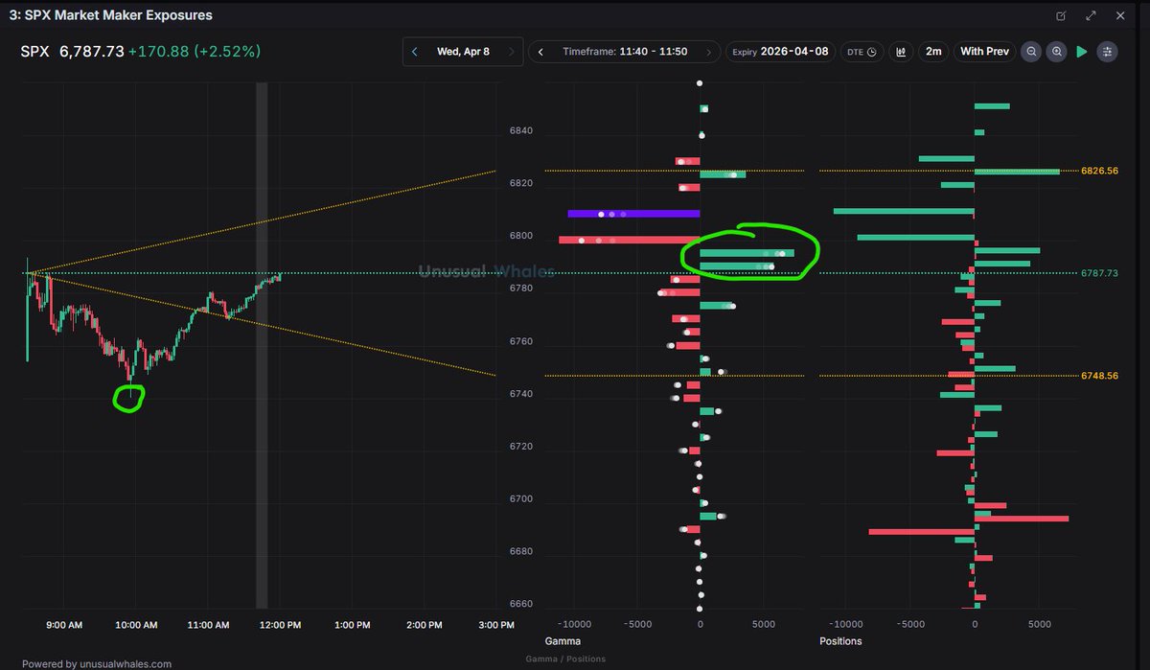Open the Timeframe 11:40 - 11:50 selector
The width and height of the screenshot is (1150, 670).
point(625,52)
